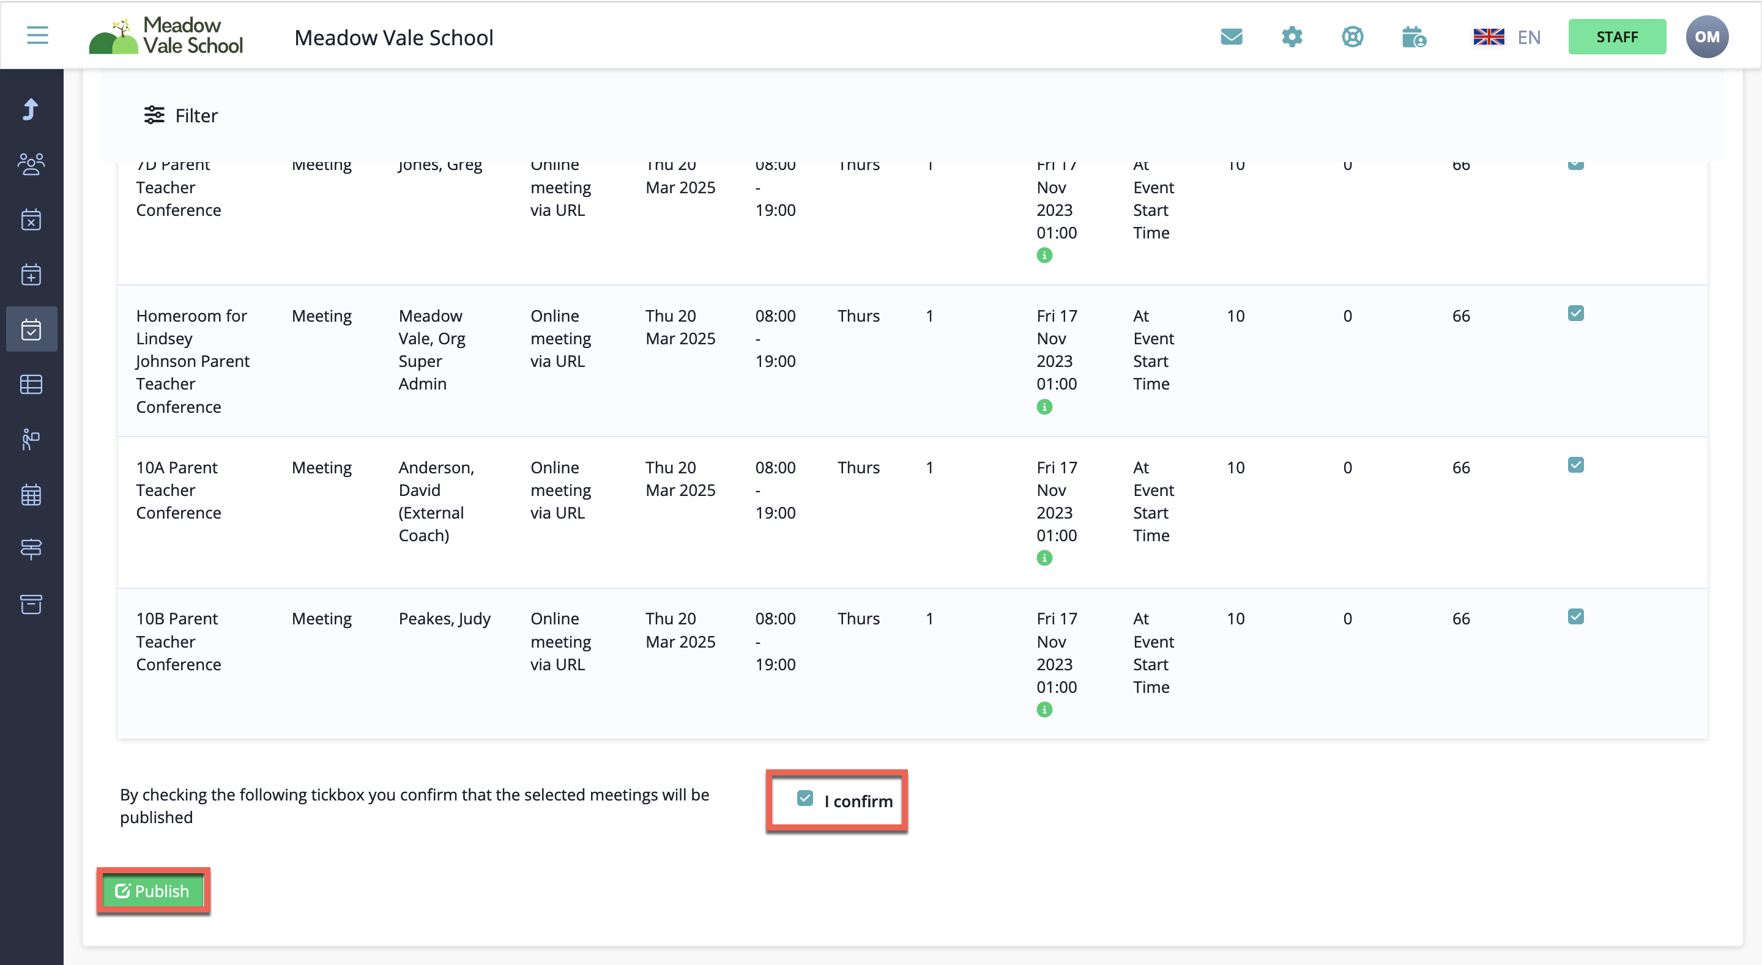Click 'I confirm' label text
This screenshot has height=965, width=1762.
(858, 801)
